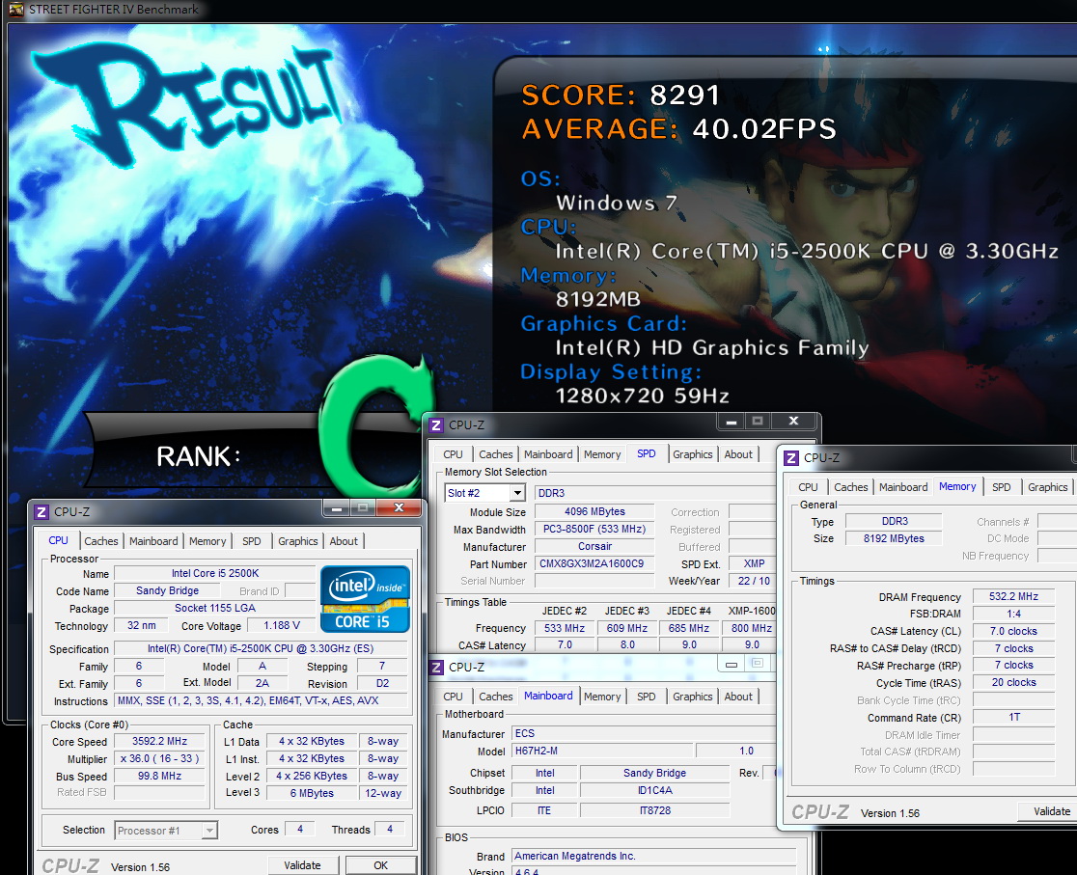
Task: Click the CPU-Z icon in the Memory window title bar
Action: [791, 458]
